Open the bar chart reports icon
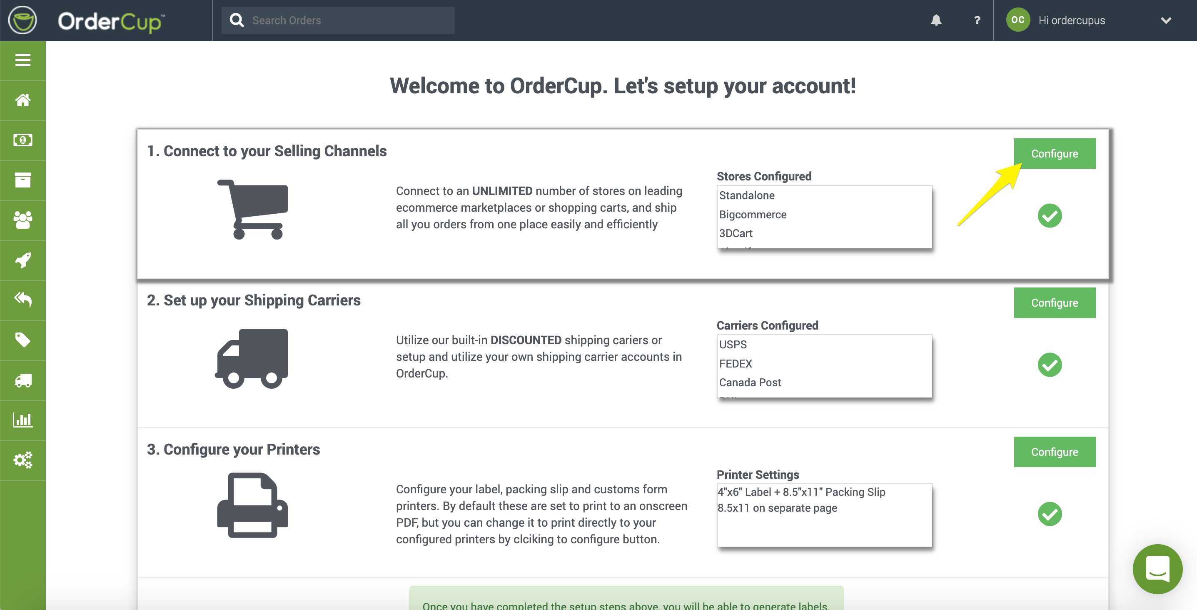Viewport: 1197px width, 610px height. [x=23, y=420]
